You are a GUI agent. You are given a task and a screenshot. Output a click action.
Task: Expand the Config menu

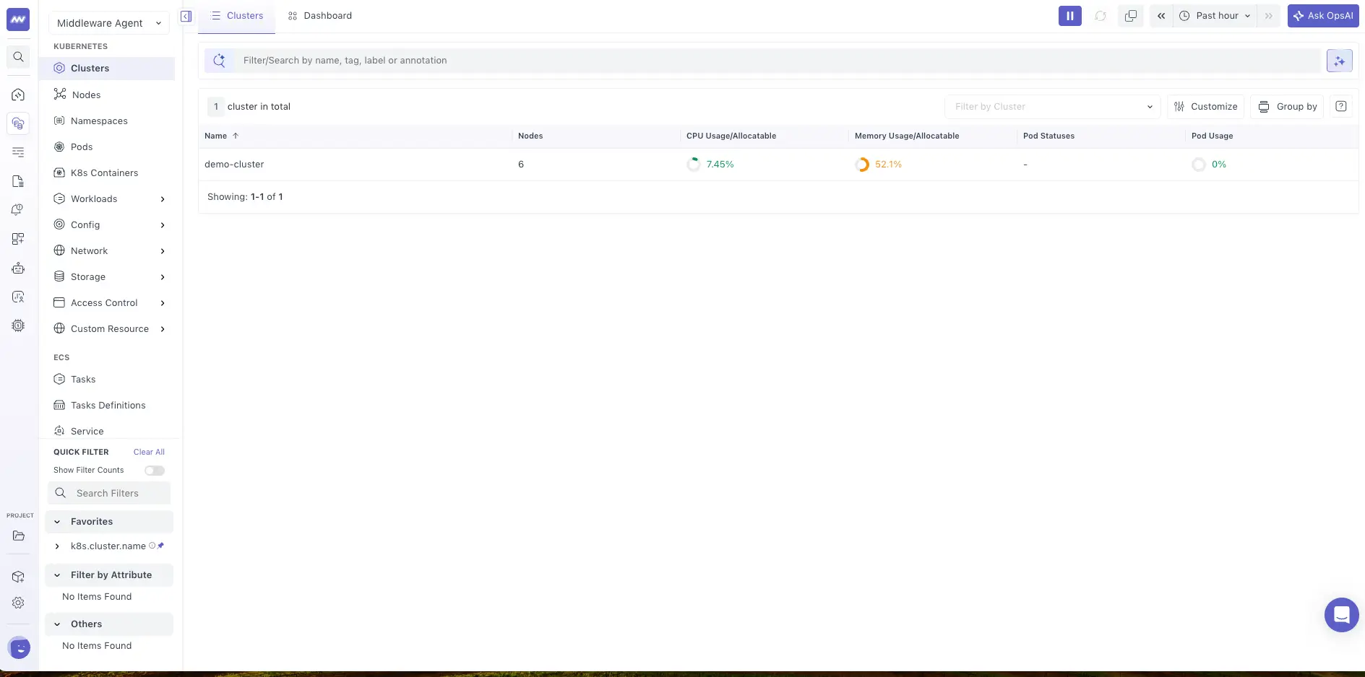pyautogui.click(x=110, y=225)
